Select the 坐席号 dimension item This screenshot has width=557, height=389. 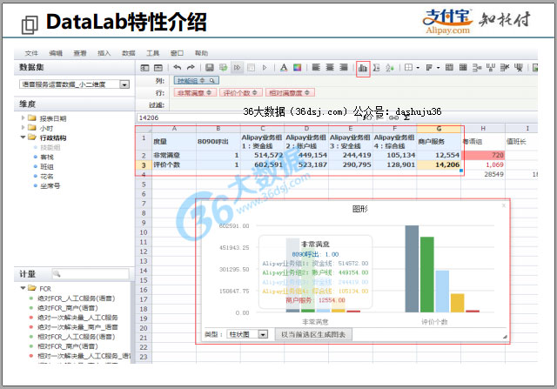(x=50, y=185)
